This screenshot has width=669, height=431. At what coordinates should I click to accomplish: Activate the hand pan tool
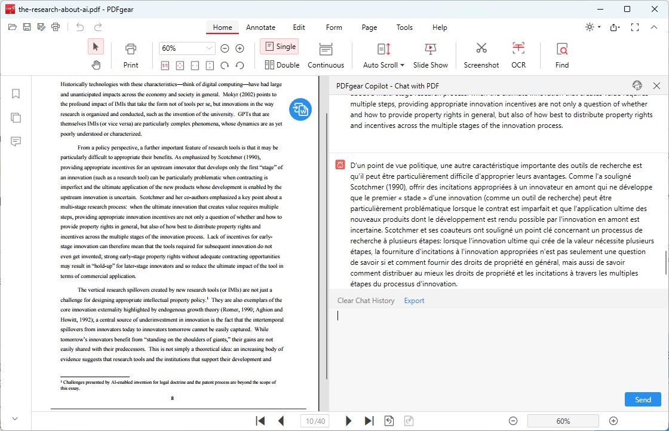(96, 65)
